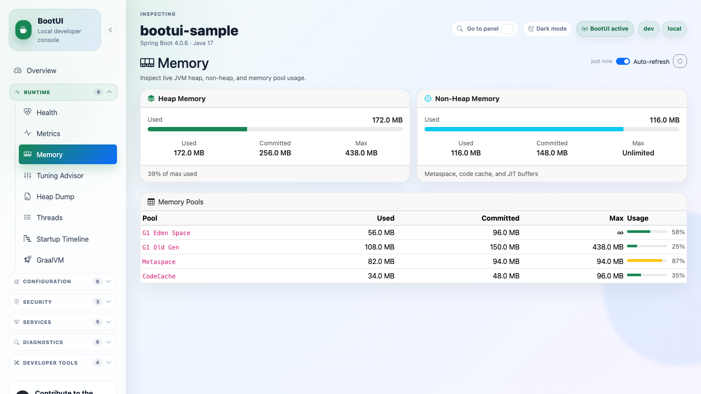Click the Memory chip icon in sidebar
The image size is (701, 394).
(x=28, y=154)
